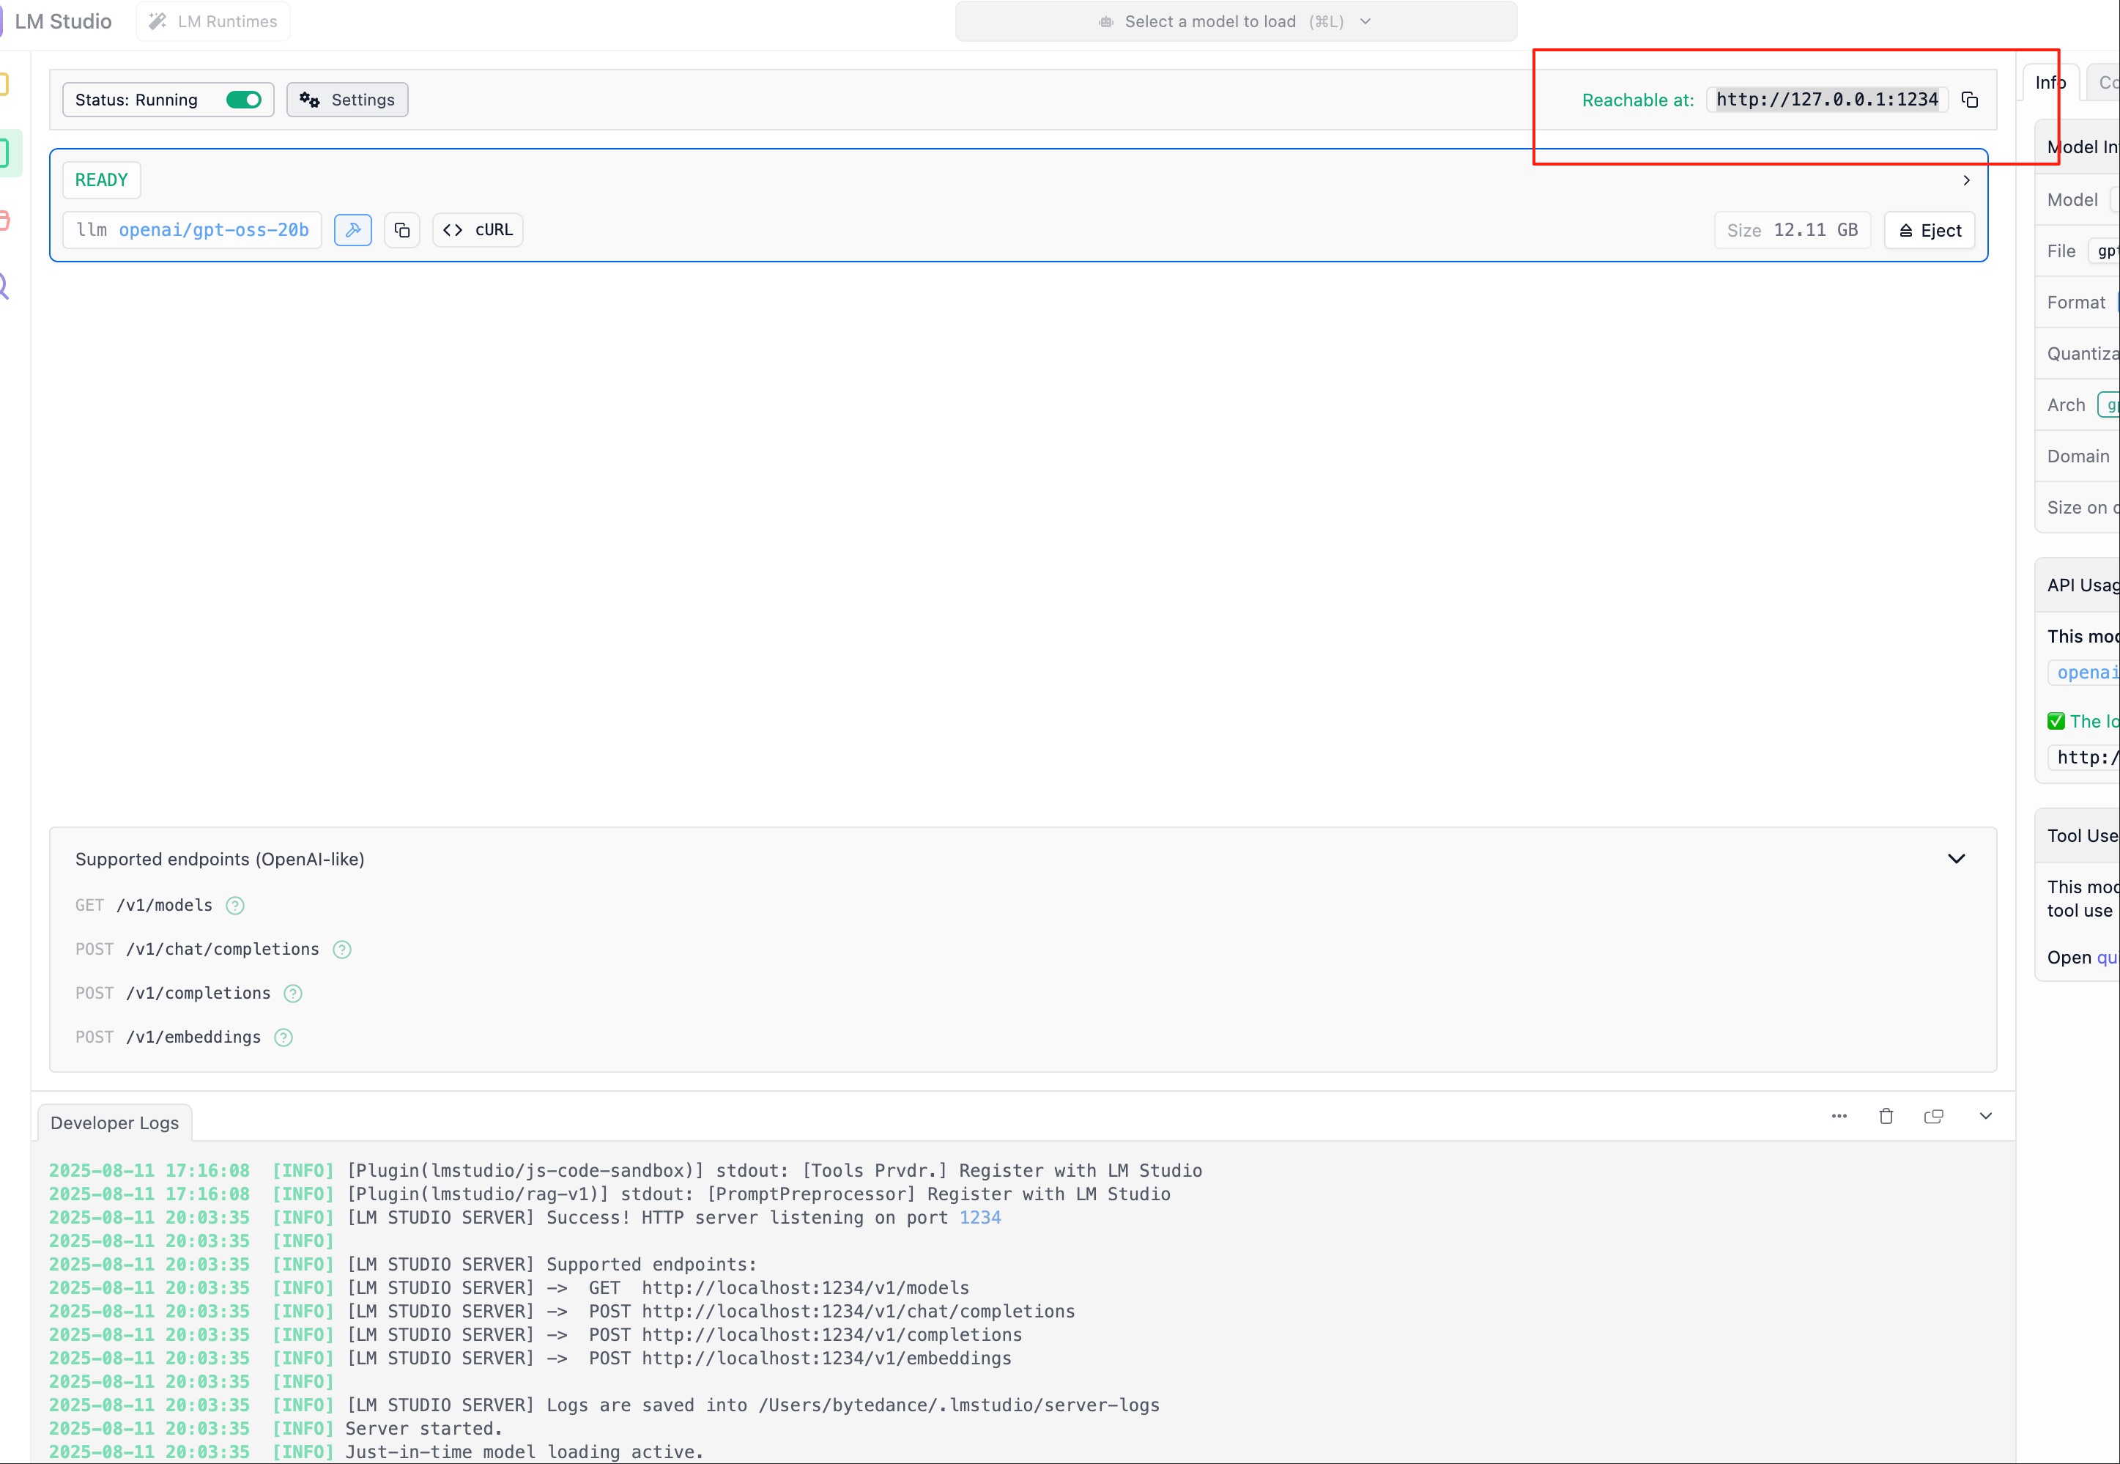Open server Settings

[347, 100]
